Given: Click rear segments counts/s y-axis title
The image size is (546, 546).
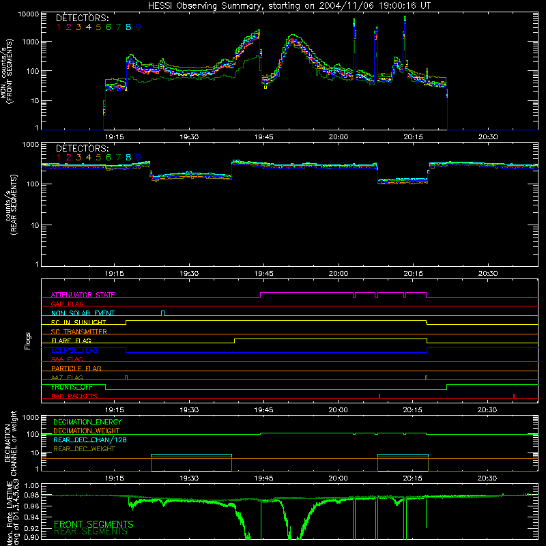Looking at the screenshot, I should pyautogui.click(x=10, y=205).
